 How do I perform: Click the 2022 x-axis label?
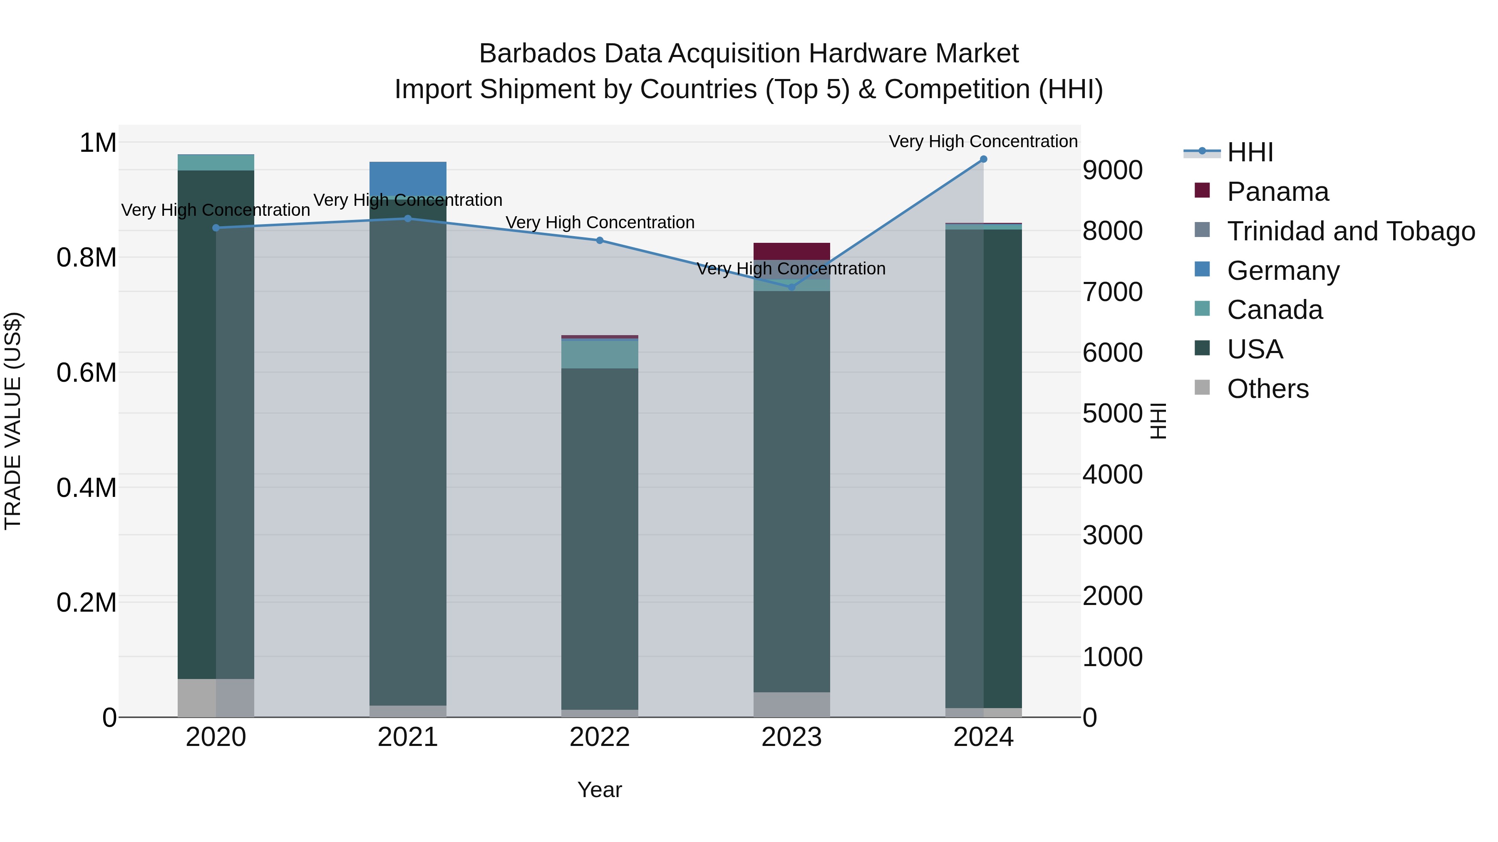[x=600, y=737]
